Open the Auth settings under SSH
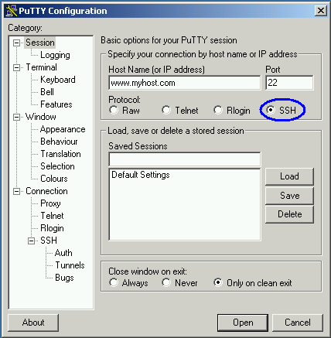Screen dimensions: 331x338 (63, 253)
